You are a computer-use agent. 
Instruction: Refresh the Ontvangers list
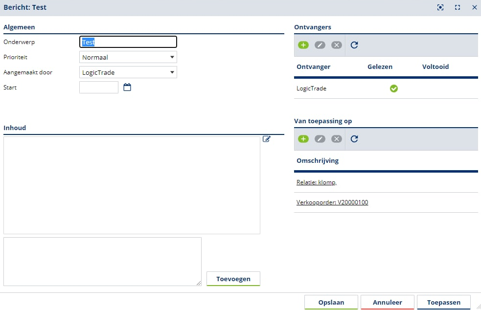tap(355, 45)
